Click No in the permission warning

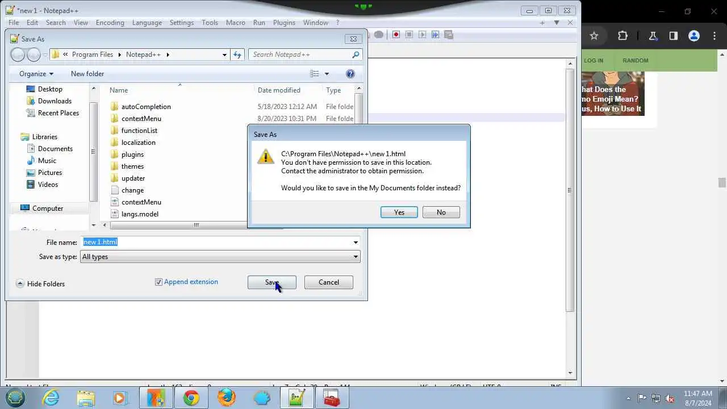[441, 212]
